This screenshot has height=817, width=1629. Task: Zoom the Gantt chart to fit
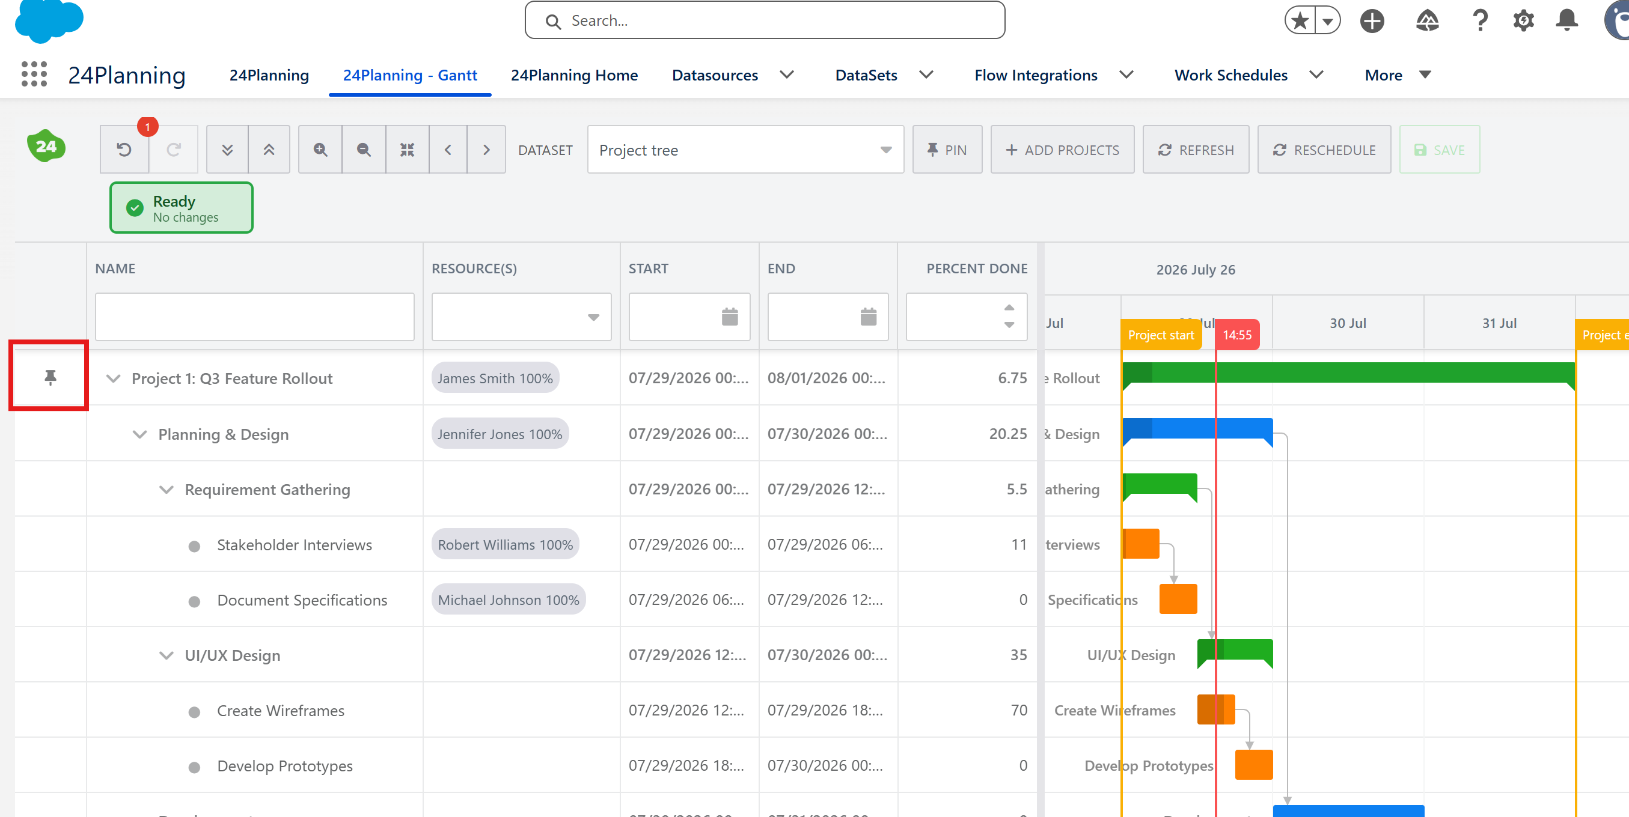point(408,150)
